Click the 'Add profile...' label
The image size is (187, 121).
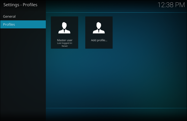99,40
